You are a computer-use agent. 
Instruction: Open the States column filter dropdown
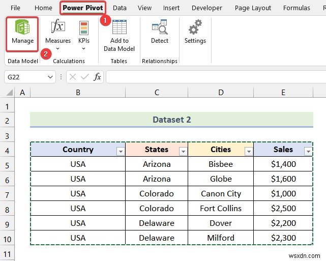click(183, 151)
